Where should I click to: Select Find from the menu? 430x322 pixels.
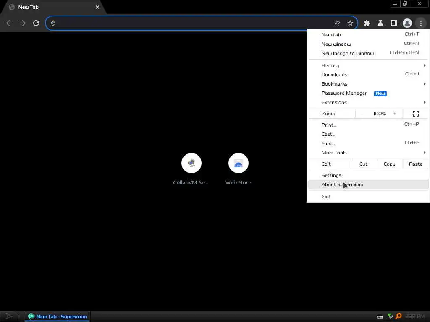click(368, 143)
